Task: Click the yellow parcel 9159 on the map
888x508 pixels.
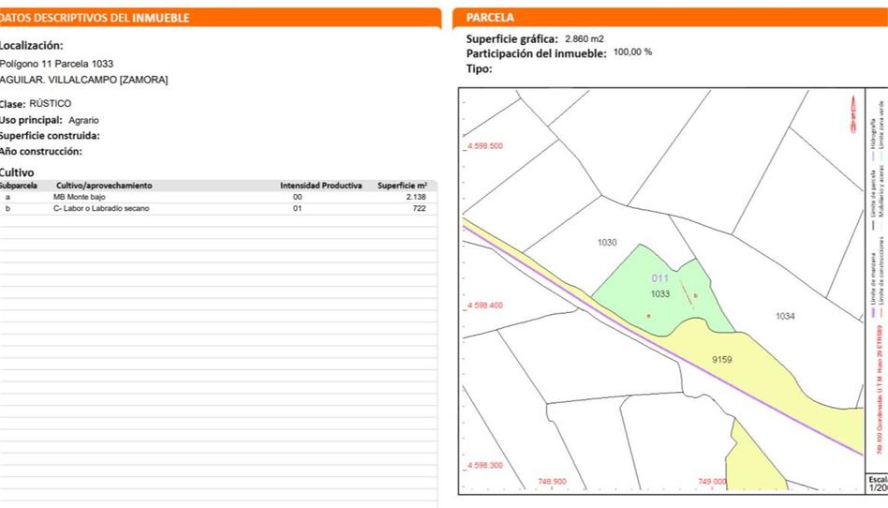Action: 722,360
